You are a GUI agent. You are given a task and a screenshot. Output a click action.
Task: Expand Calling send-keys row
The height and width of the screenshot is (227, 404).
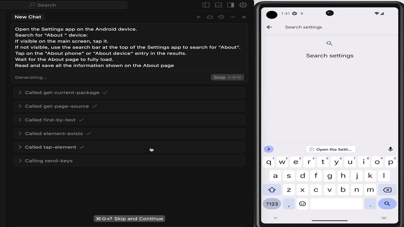[129, 161]
